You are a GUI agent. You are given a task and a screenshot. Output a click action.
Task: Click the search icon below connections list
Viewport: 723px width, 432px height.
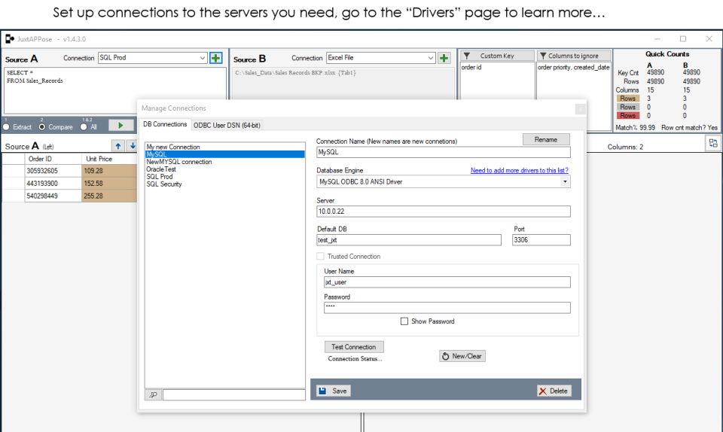point(153,394)
